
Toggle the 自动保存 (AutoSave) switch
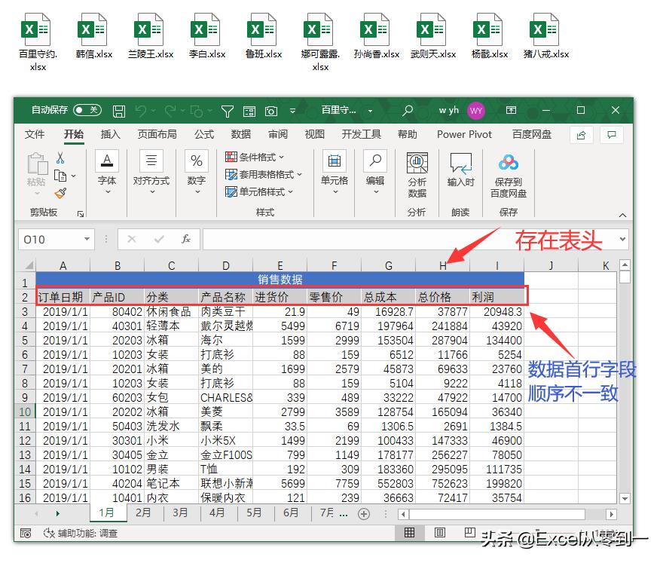click(87, 110)
